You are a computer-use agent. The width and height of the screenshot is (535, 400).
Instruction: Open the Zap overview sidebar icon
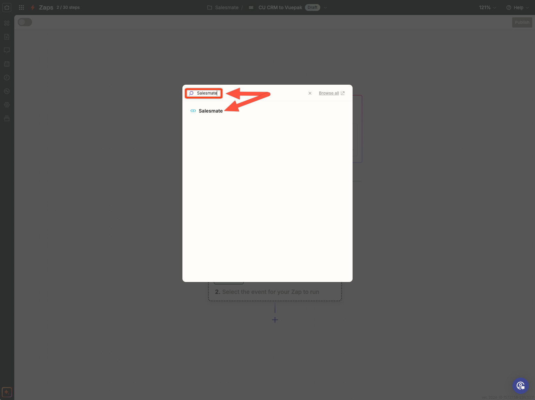pos(7,23)
